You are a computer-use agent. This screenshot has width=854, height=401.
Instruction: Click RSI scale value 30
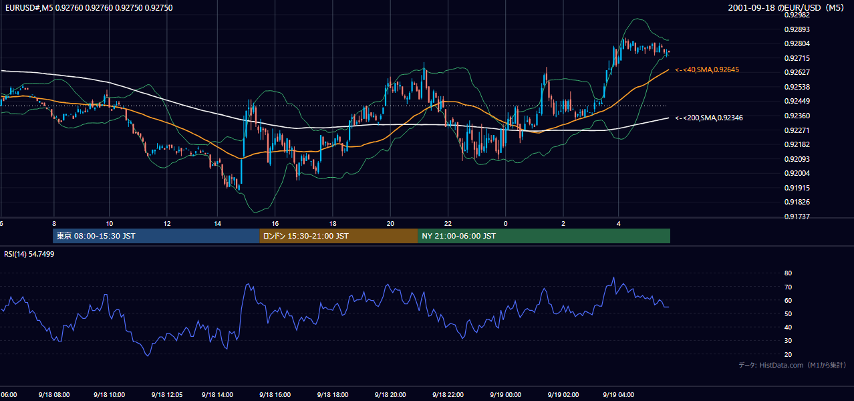788,340
